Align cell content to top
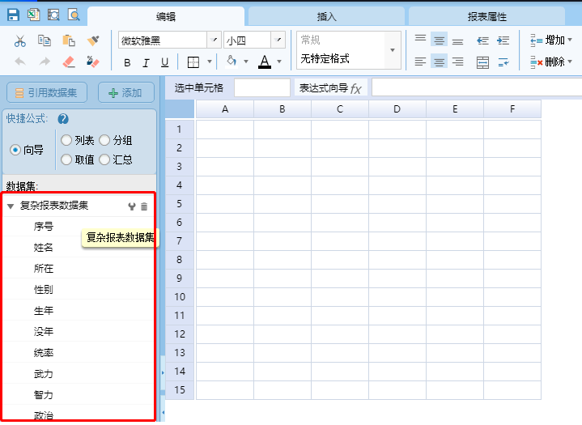The width and height of the screenshot is (582, 425). coord(420,39)
